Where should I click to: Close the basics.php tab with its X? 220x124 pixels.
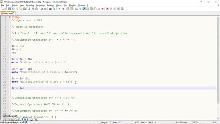click(13, 13)
